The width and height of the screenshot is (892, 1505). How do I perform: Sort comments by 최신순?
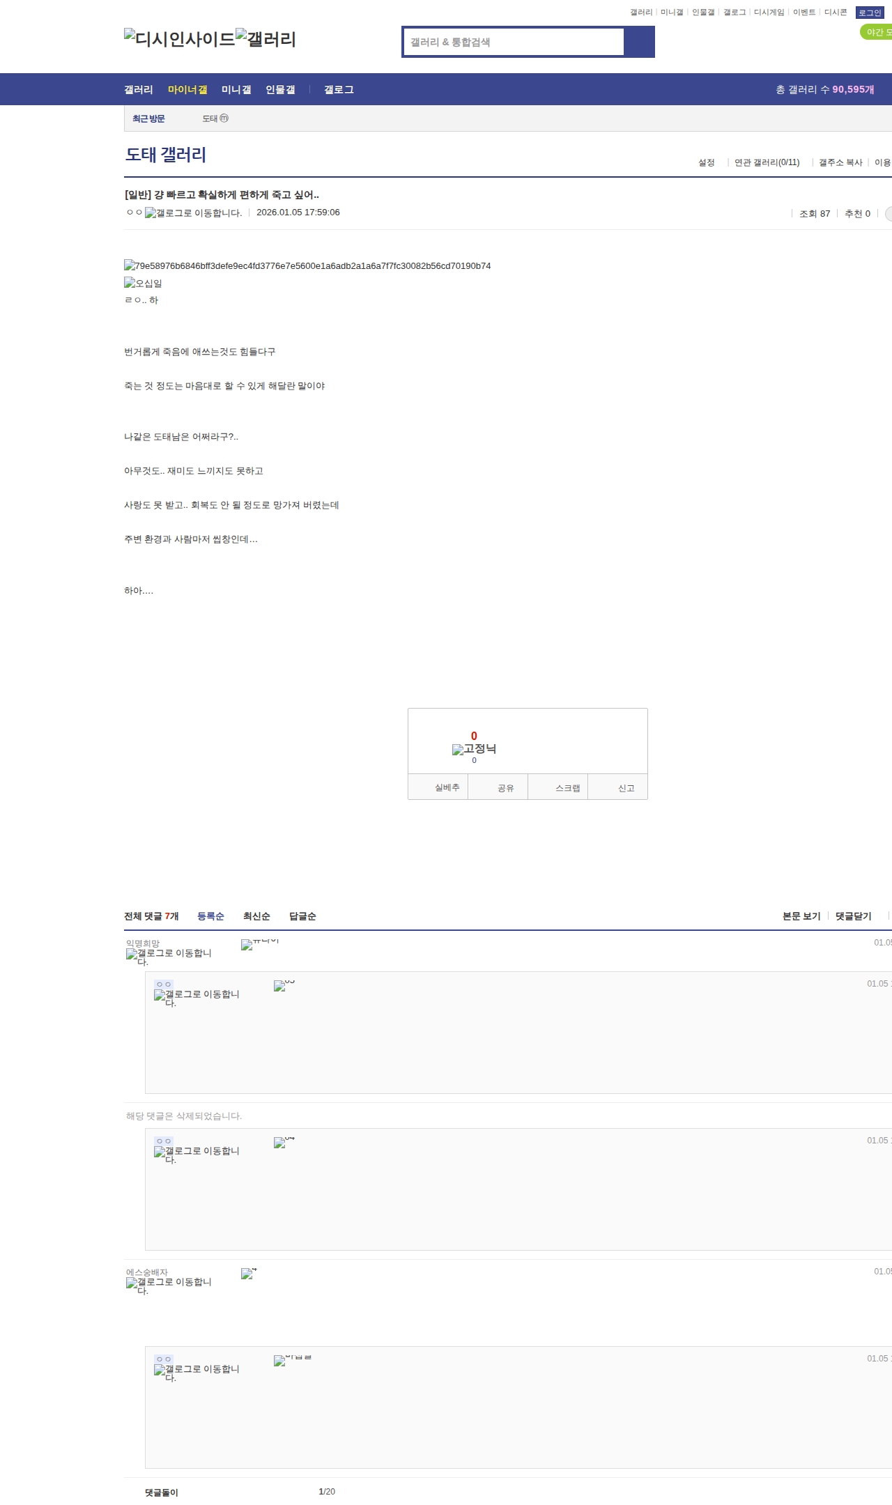[x=256, y=916]
